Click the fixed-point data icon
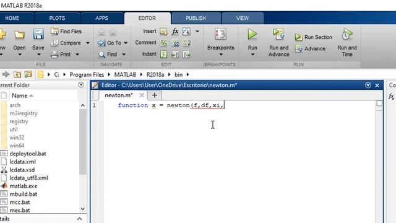Image resolution: width=396 pixels, height=223 pixels. pos(186,32)
